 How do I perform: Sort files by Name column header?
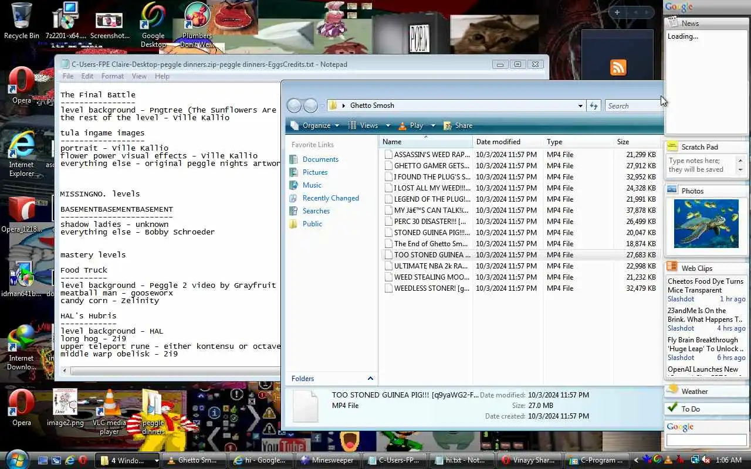[x=426, y=142]
